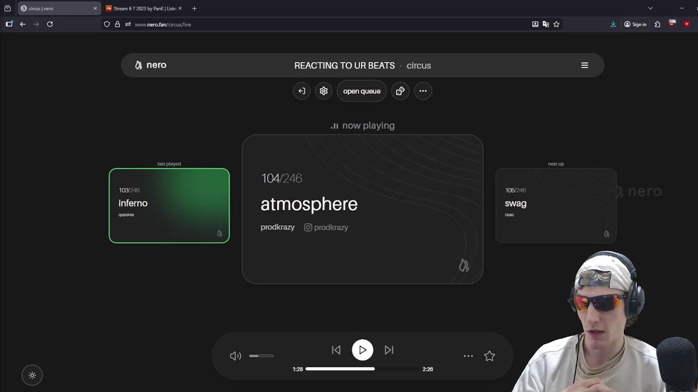Bookmark this page with star
Viewport: 698px width, 392px height.
[556, 24]
